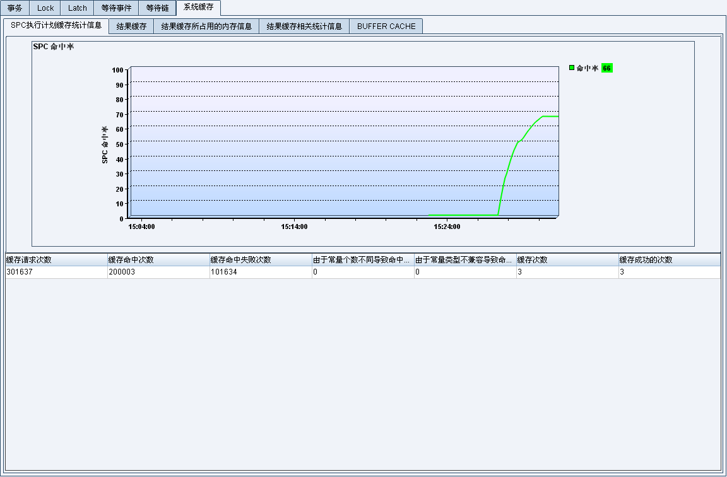Click the 15:14:00 time axis label

click(x=294, y=226)
